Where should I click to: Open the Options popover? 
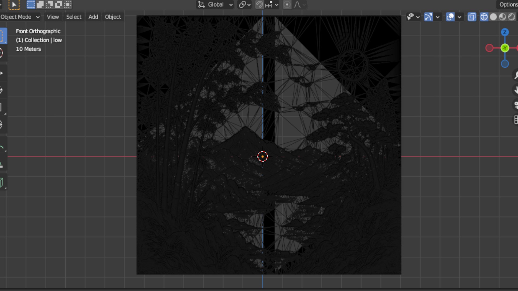508,5
